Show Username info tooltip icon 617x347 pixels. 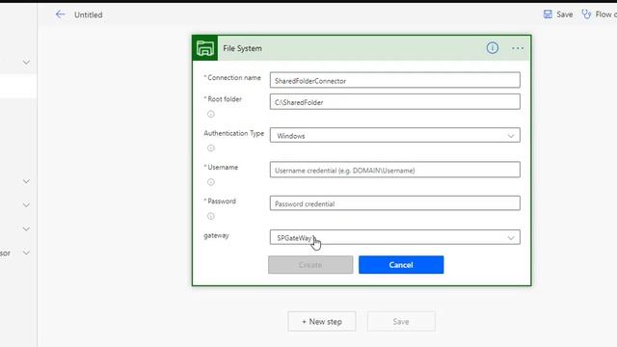click(211, 182)
